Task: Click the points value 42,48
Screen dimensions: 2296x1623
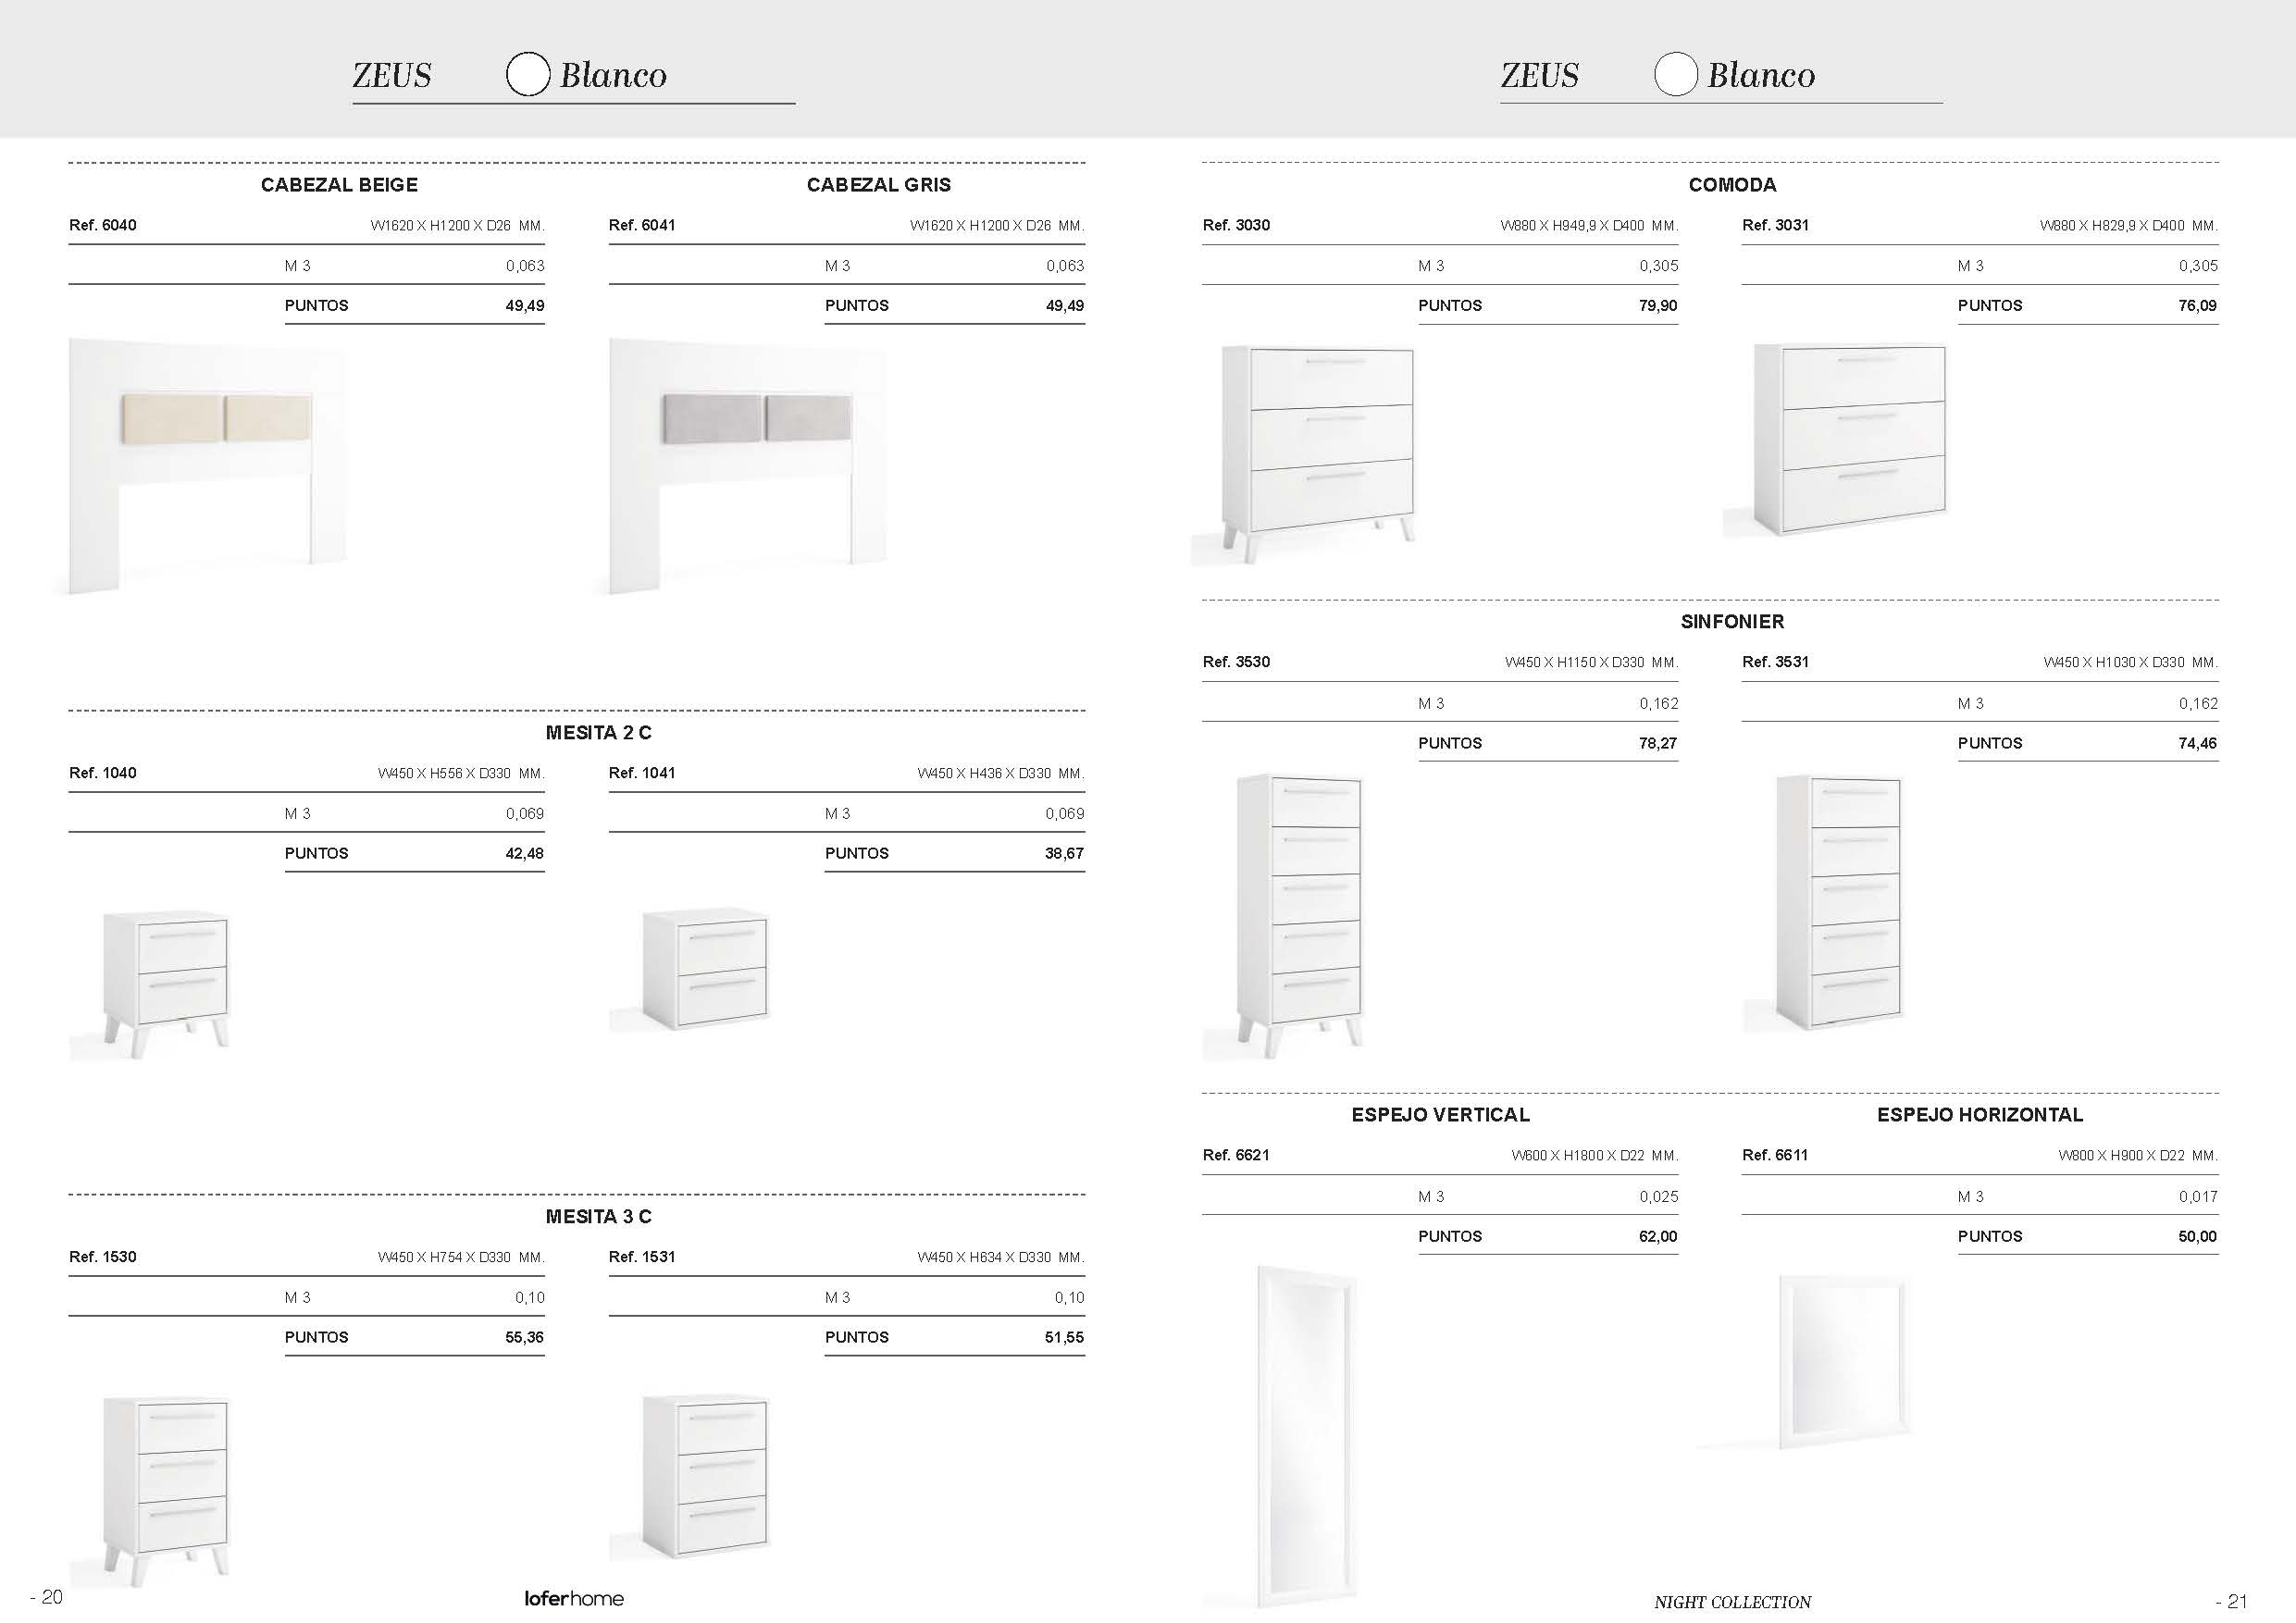Action: point(525,854)
